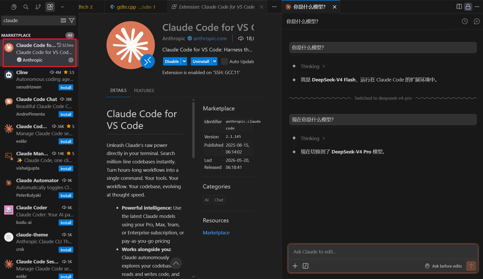This screenshot has width=483, height=279.
Task: Install Claude Coder by kodu-ai
Action: click(66, 223)
